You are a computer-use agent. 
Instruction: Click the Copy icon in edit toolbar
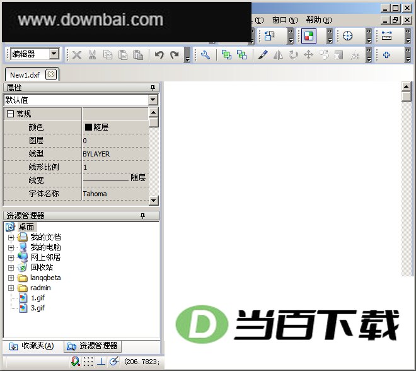pos(107,55)
